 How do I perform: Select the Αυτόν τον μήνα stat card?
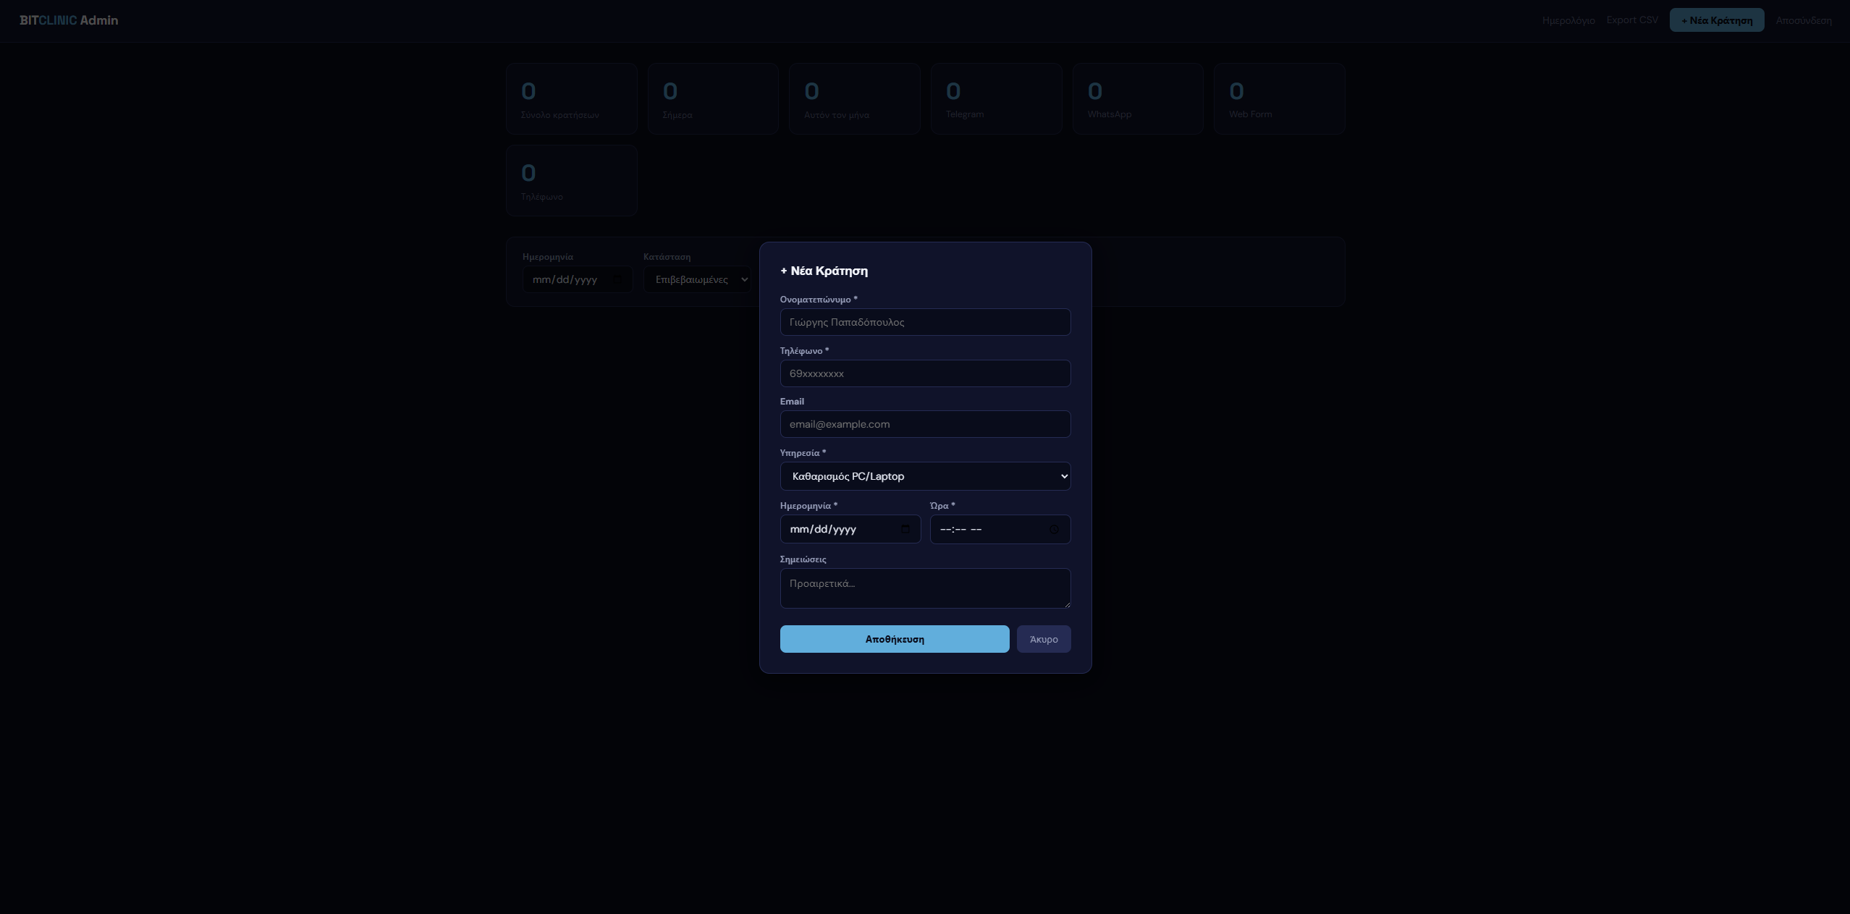855,98
